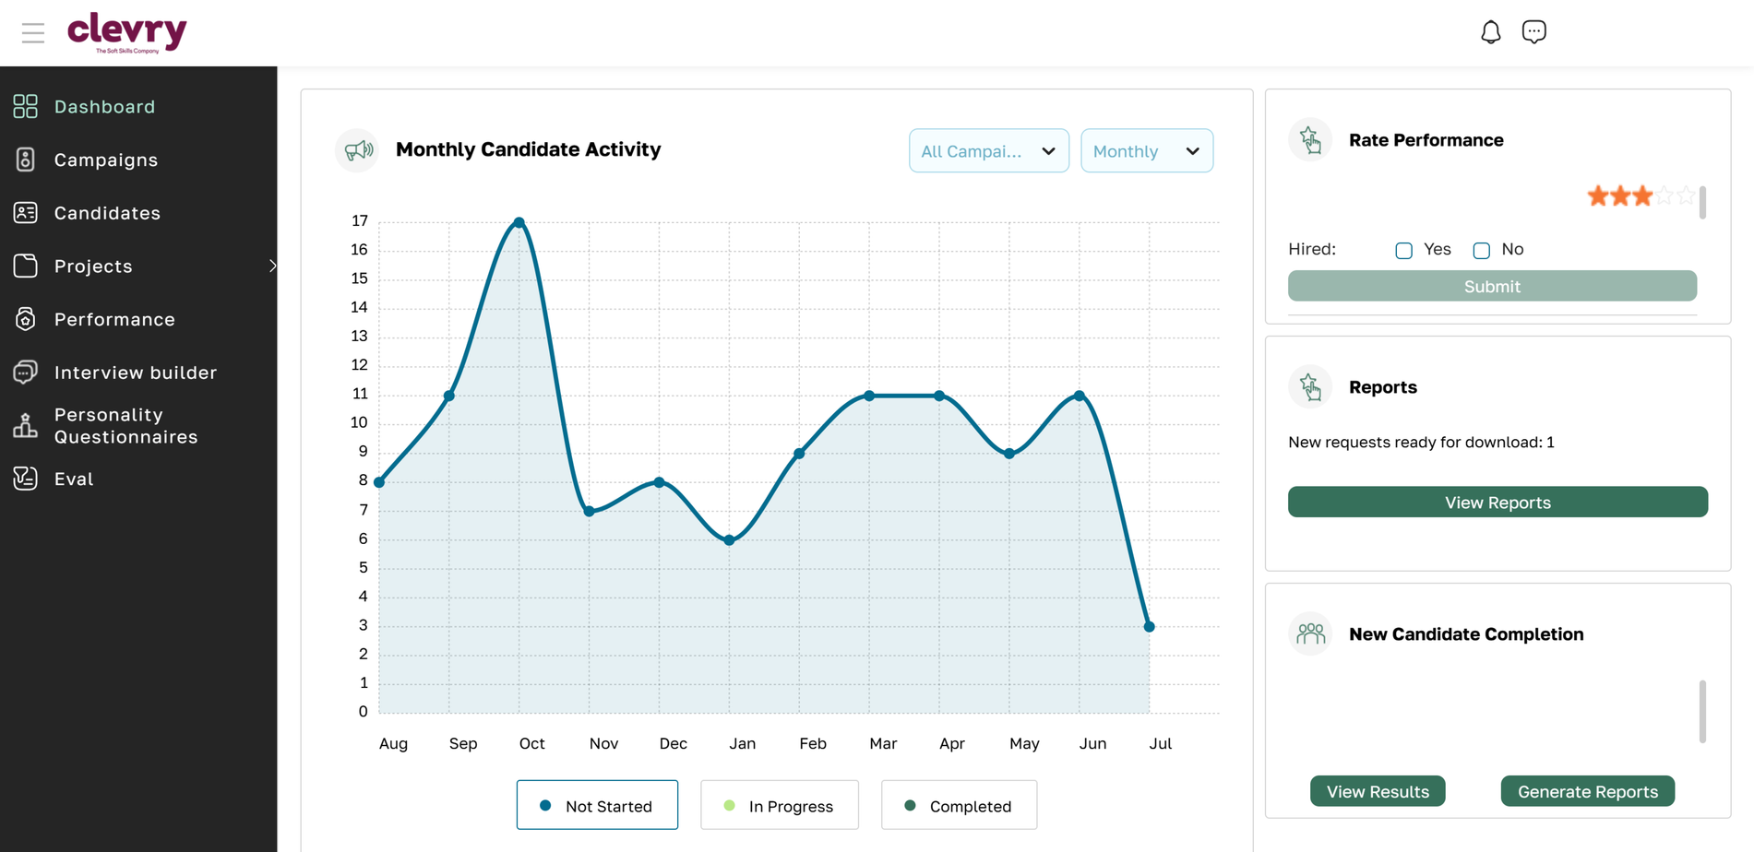The width and height of the screenshot is (1754, 852).
Task: Set rating to four stars
Action: (1665, 195)
